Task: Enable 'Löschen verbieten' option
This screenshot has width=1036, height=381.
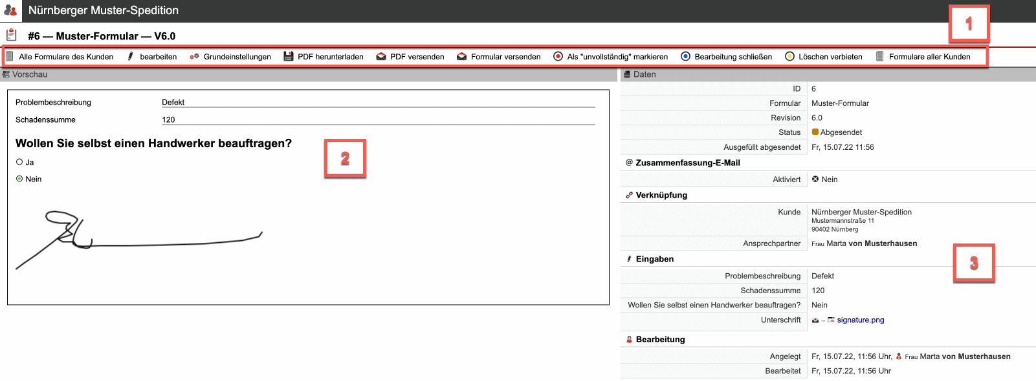Action: [x=789, y=57]
